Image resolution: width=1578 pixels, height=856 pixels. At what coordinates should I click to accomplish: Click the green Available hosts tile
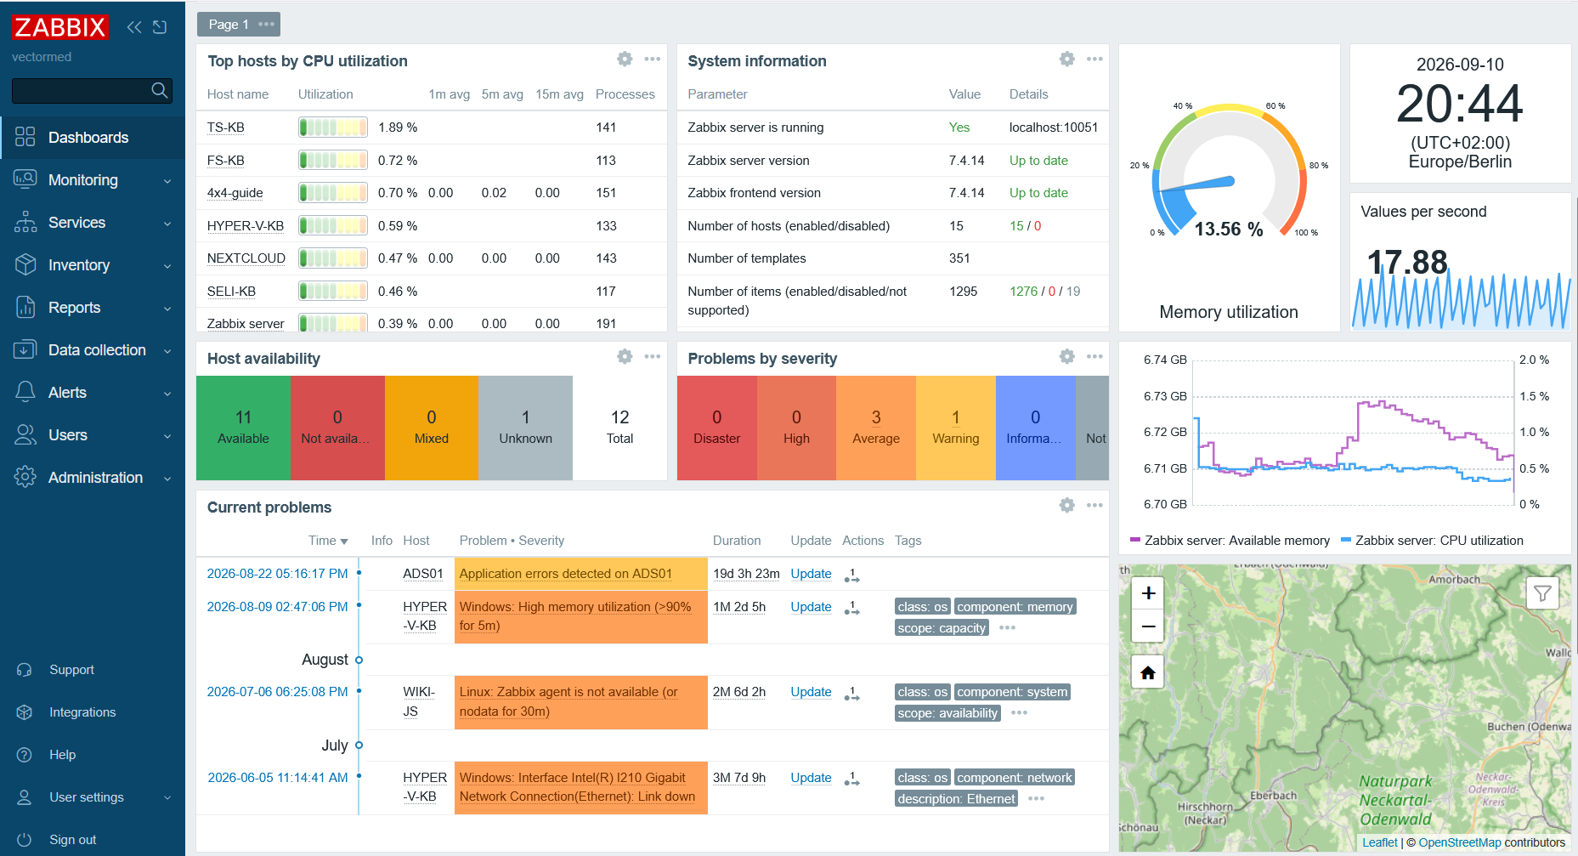pos(243,428)
